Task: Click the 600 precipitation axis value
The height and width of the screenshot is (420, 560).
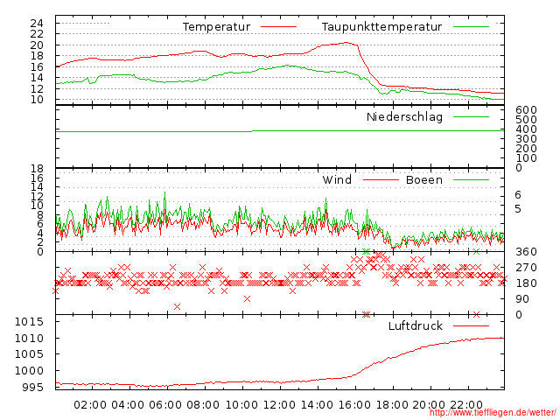Action: (x=526, y=110)
